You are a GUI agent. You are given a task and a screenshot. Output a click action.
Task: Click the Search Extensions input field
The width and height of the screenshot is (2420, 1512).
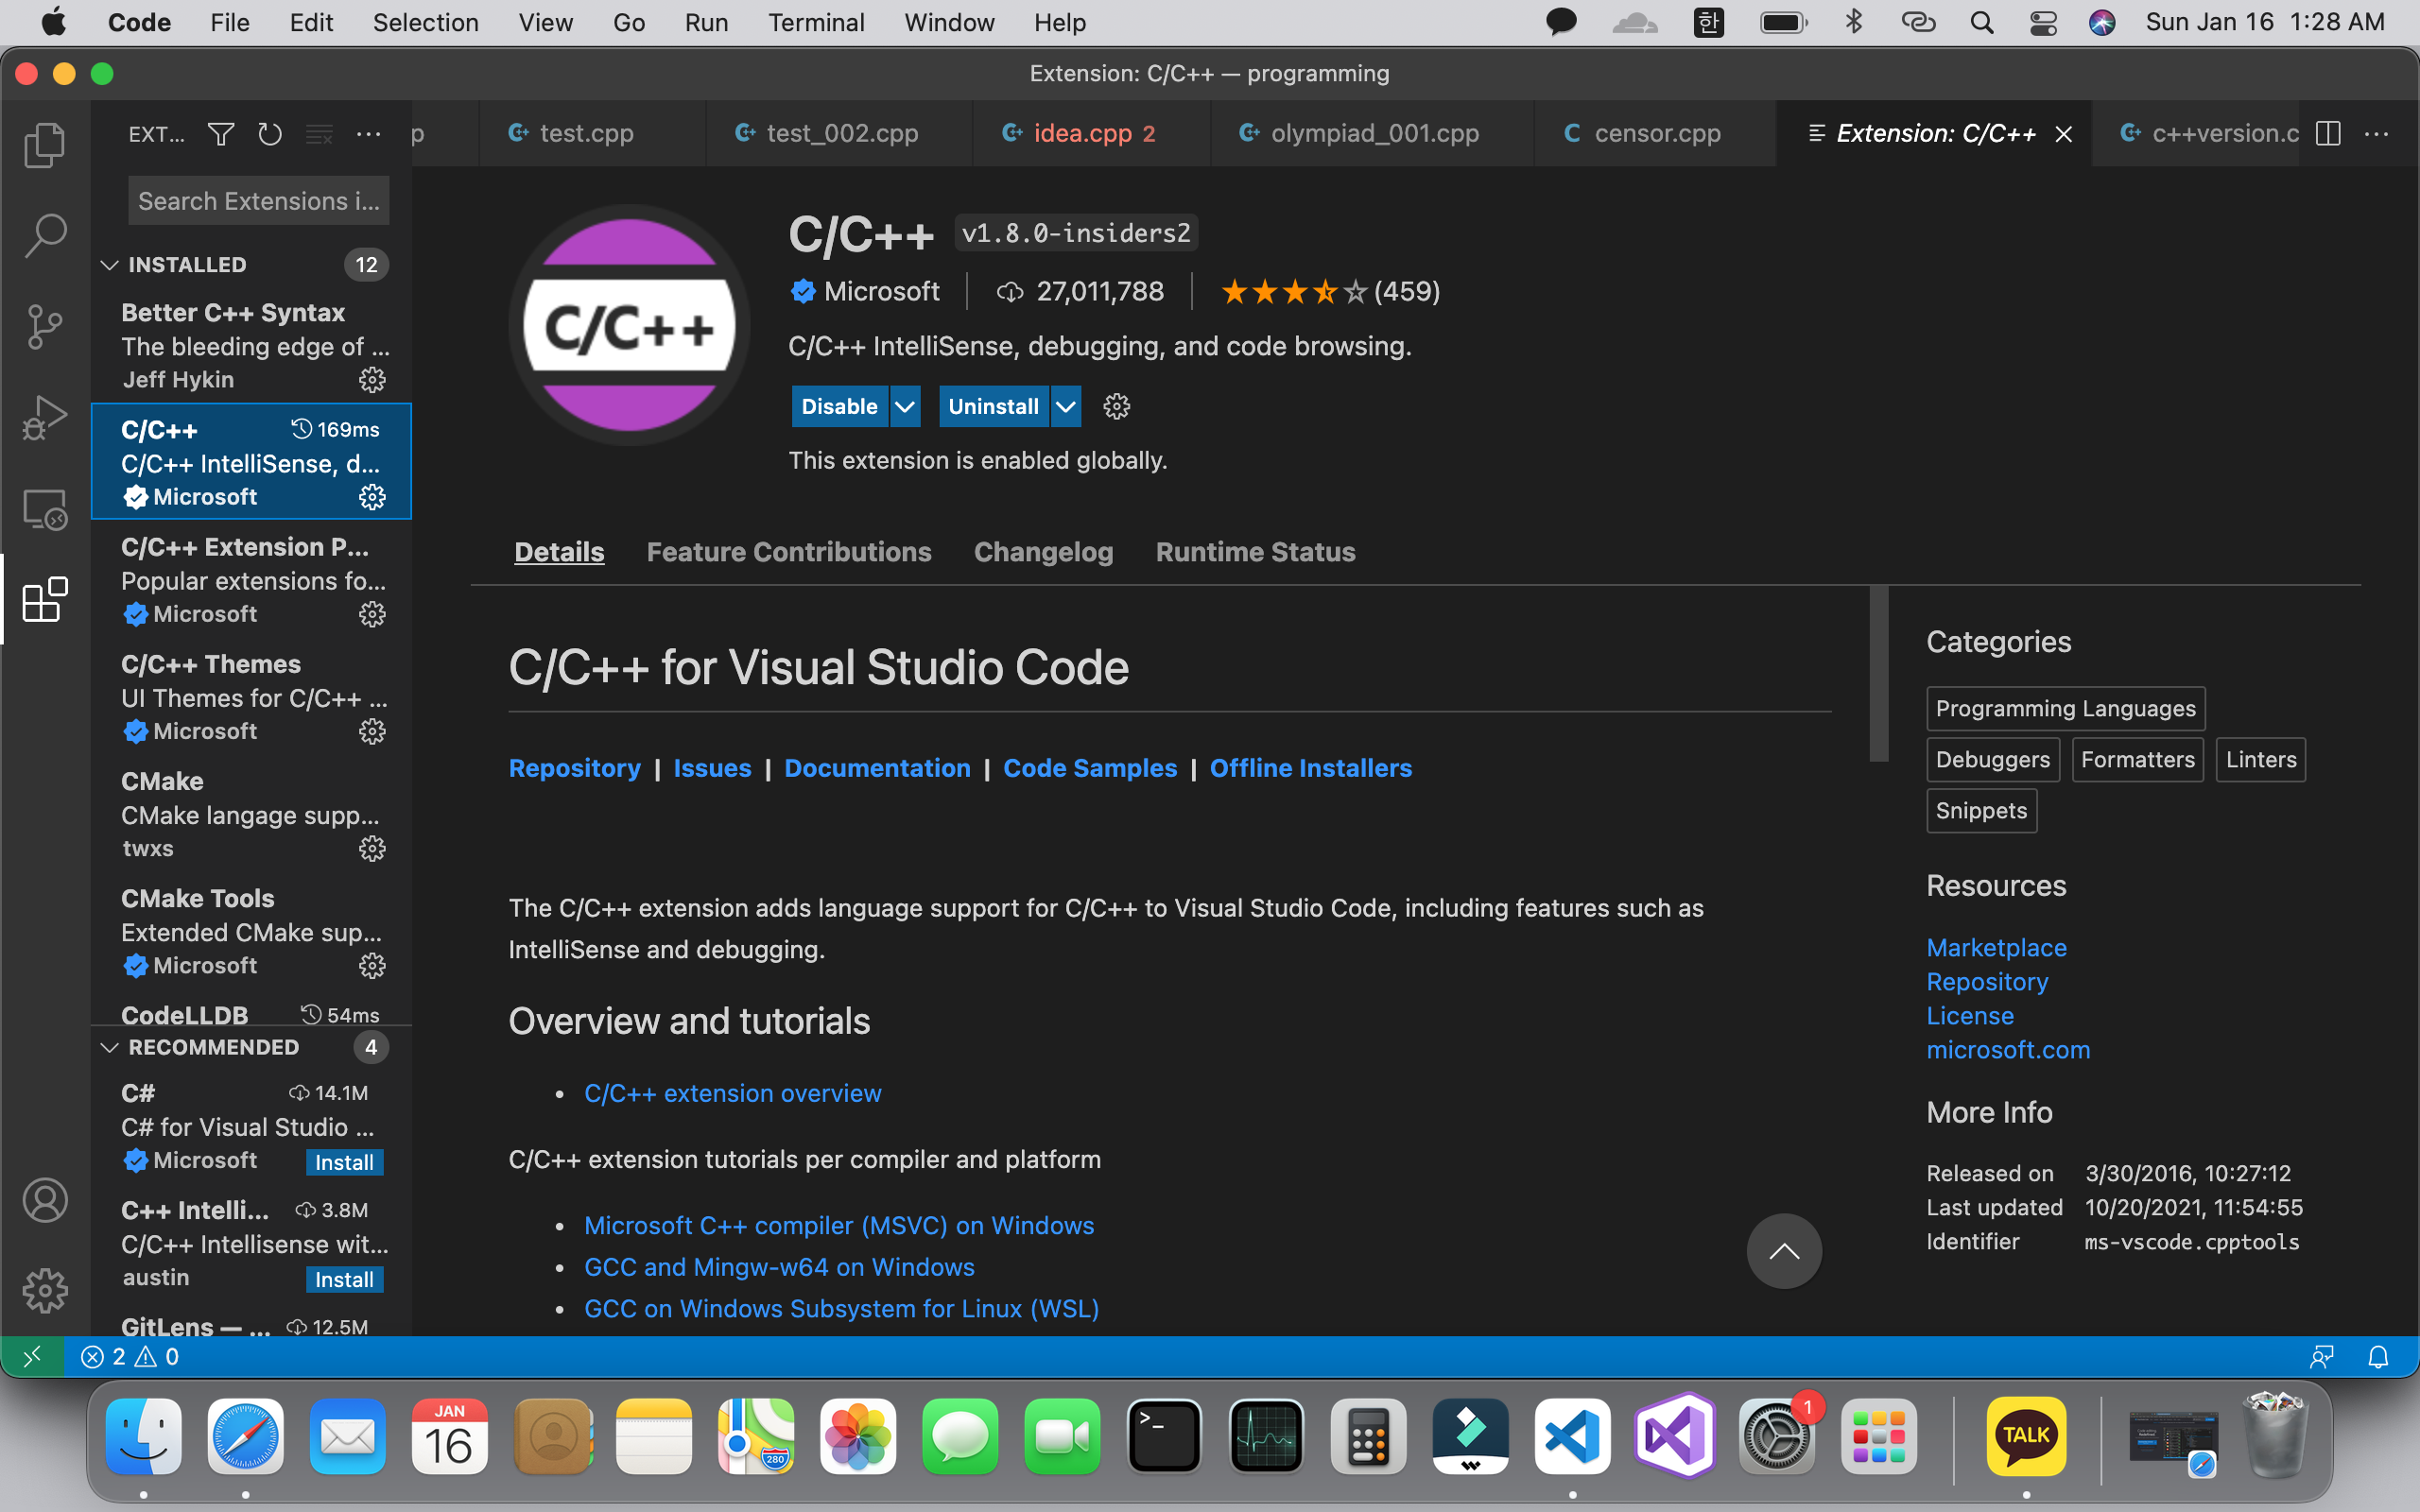[x=258, y=201]
